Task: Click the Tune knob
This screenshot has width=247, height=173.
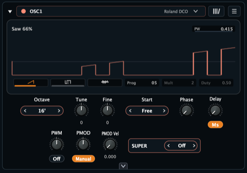Action: click(81, 110)
